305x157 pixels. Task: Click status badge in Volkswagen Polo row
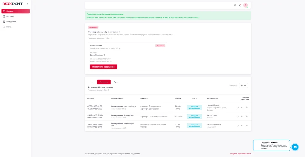coord(194,125)
